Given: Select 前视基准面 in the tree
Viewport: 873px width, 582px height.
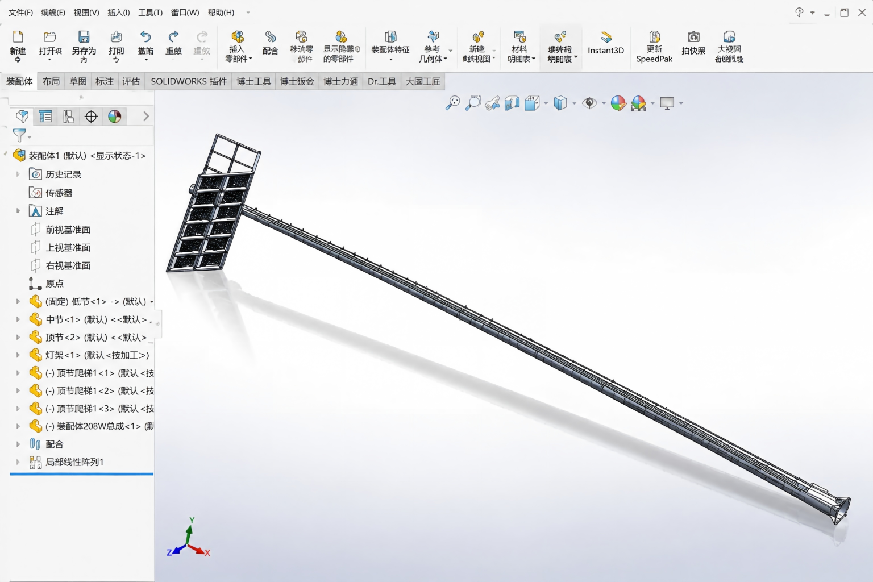Looking at the screenshot, I should coord(68,229).
